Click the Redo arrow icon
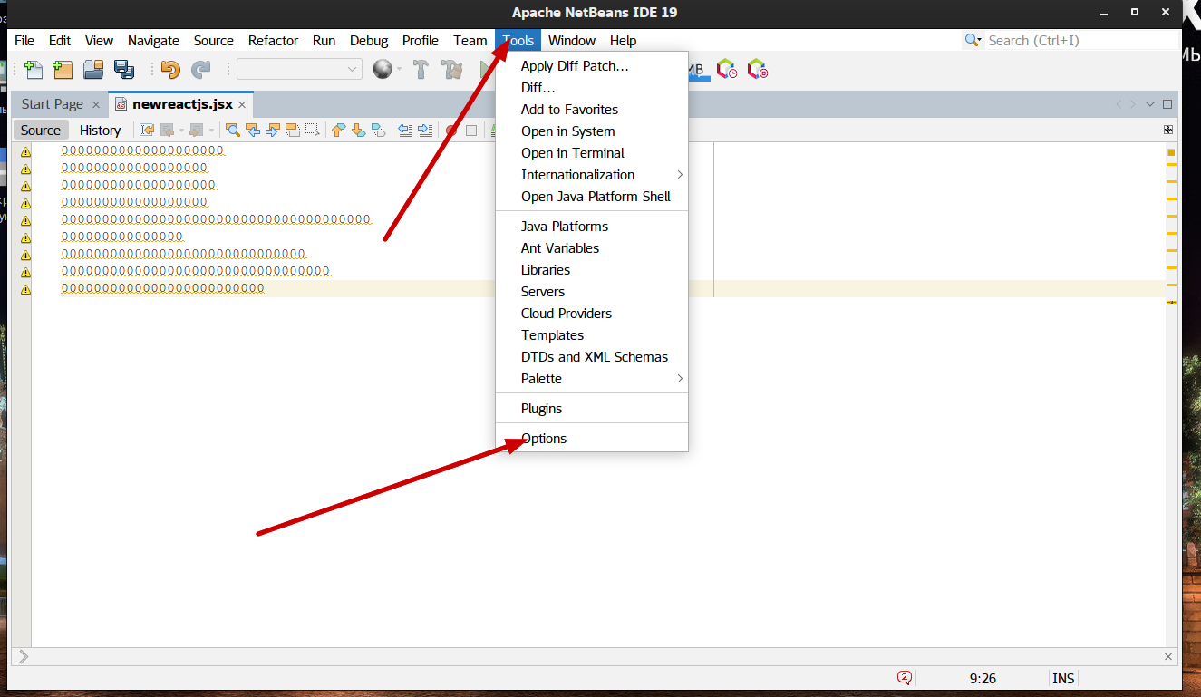This screenshot has width=1201, height=697. tap(200, 69)
